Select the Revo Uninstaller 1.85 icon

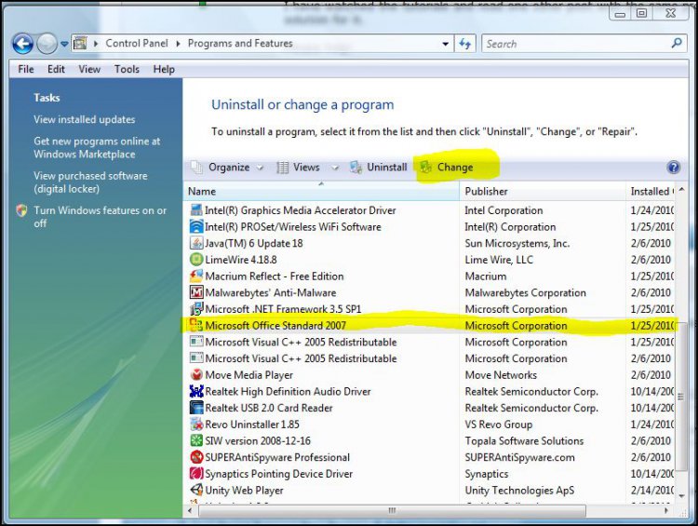click(x=195, y=424)
